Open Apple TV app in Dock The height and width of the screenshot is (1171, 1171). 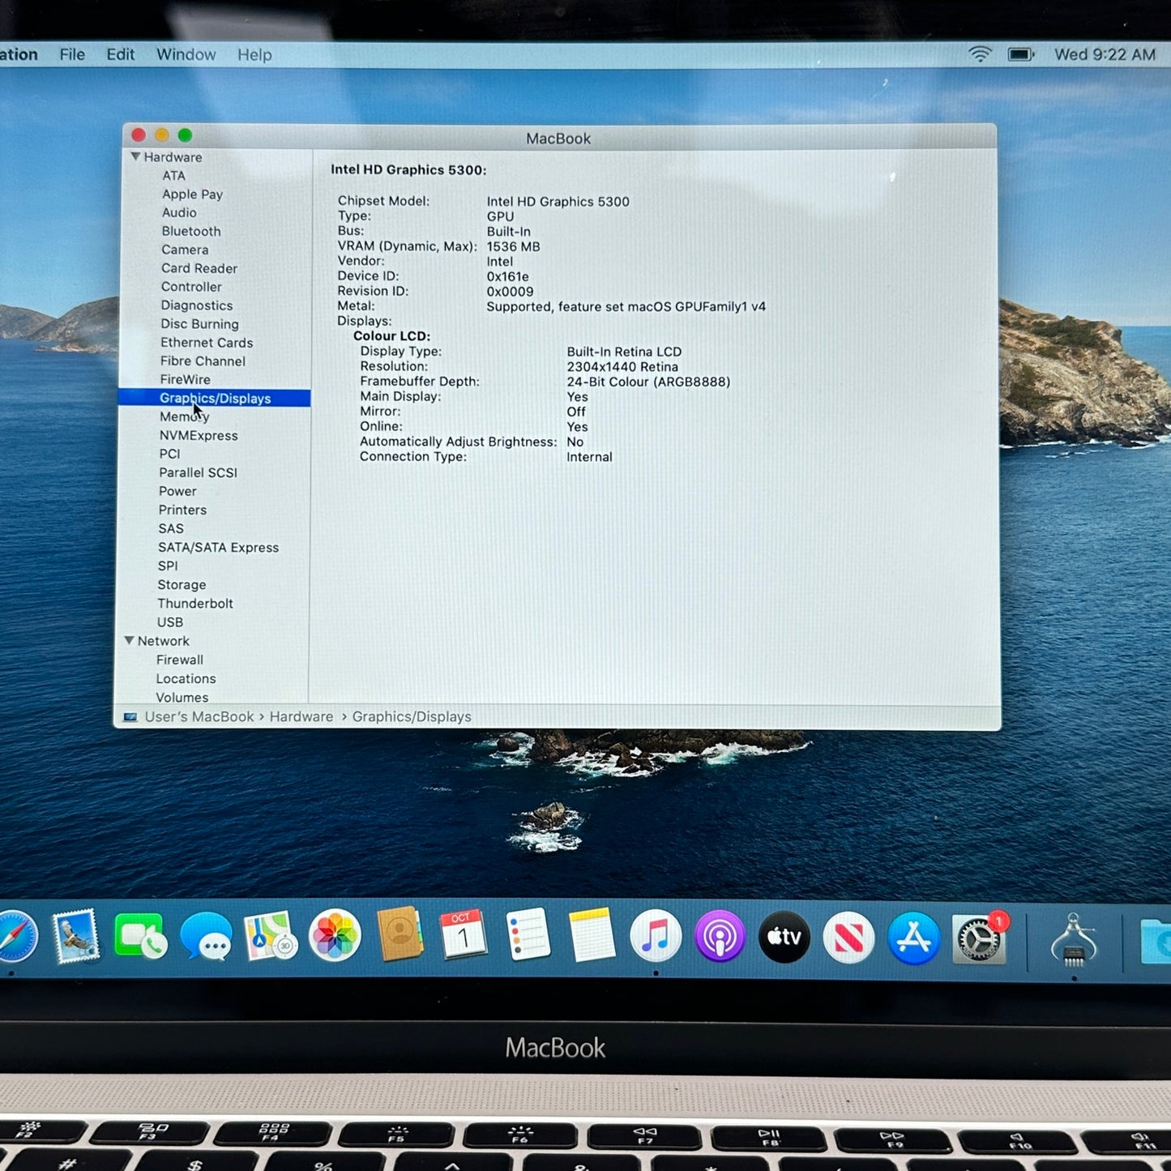click(784, 938)
